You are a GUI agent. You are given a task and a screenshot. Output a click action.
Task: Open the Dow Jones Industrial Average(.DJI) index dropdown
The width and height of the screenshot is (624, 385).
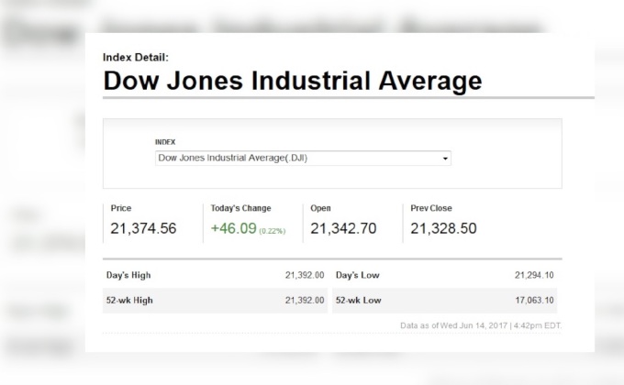[303, 158]
